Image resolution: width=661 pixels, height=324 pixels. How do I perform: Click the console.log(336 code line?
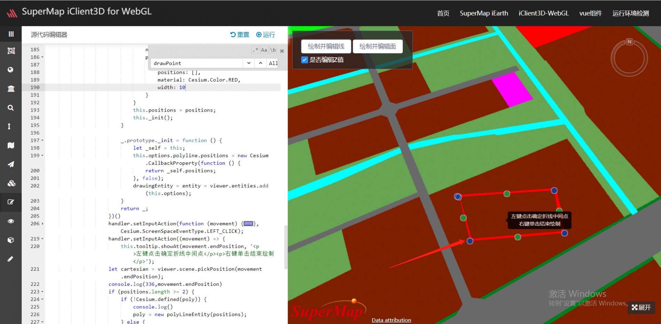pyautogui.click(x=165, y=284)
